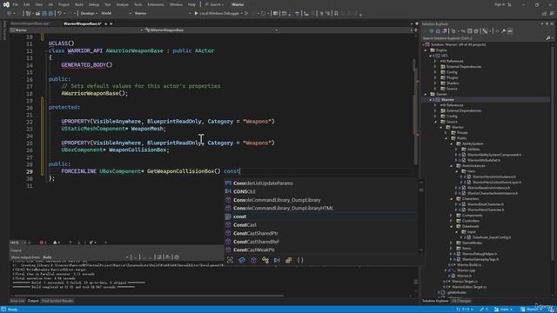The height and width of the screenshot is (313, 557).
Task: Click Search Solution Explorer input field
Action: point(483,38)
